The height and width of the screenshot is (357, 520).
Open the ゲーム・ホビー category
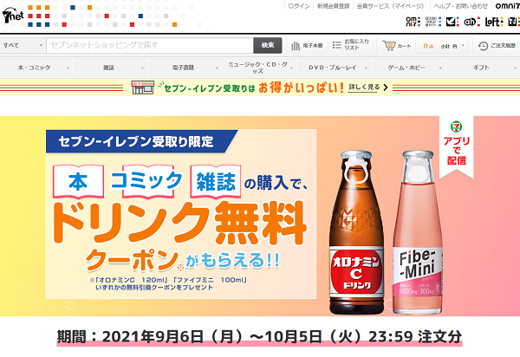point(406,68)
